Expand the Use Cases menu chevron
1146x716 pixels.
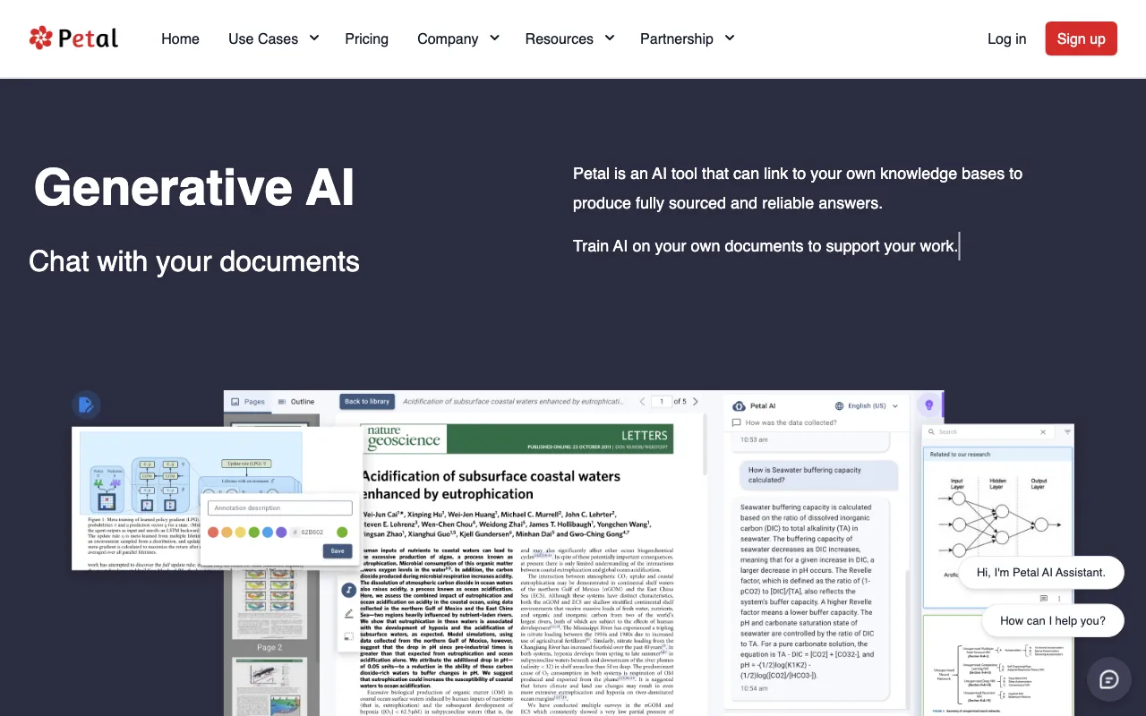coord(314,38)
